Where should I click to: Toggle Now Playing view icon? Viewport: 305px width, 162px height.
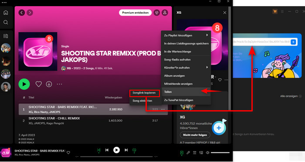pos(182,153)
